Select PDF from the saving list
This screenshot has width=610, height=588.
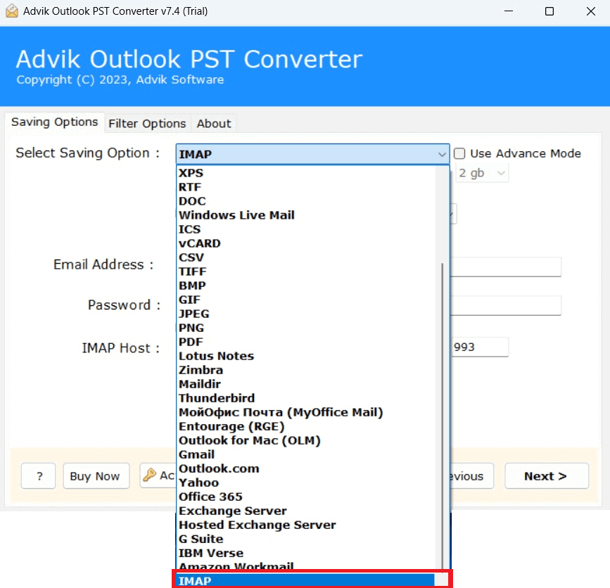click(306, 342)
